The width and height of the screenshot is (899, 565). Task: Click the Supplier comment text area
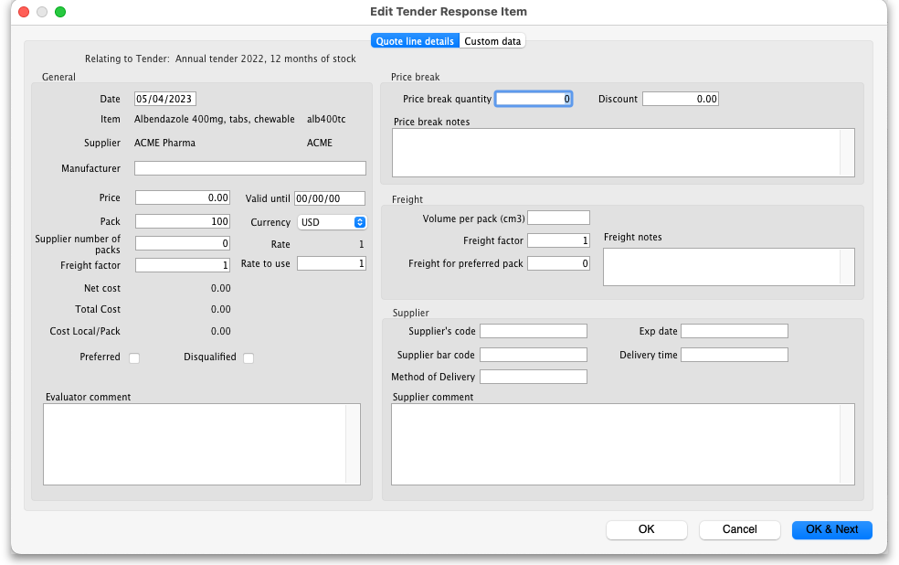616,443
